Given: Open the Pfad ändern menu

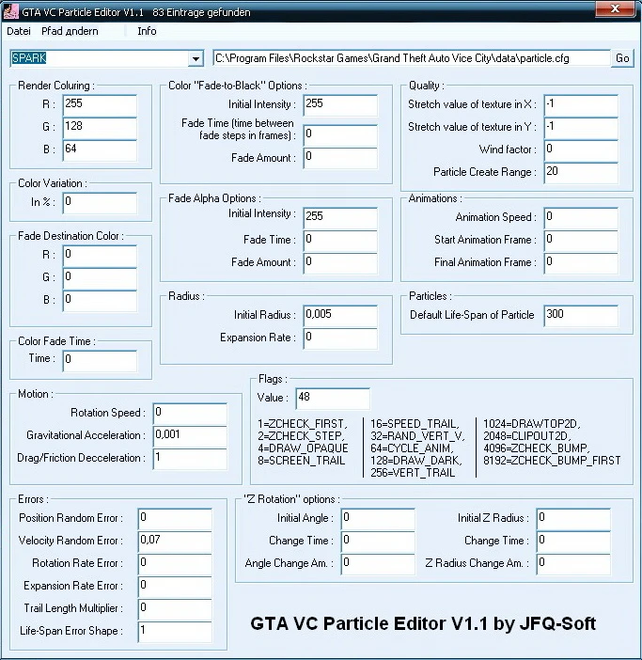Looking at the screenshot, I should [70, 31].
